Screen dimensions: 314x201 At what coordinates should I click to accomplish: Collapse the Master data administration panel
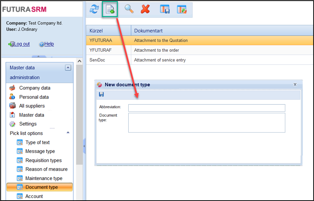[68, 67]
